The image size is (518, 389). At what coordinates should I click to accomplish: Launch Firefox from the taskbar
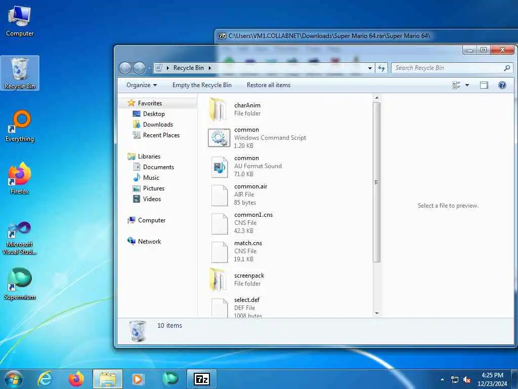click(76, 379)
